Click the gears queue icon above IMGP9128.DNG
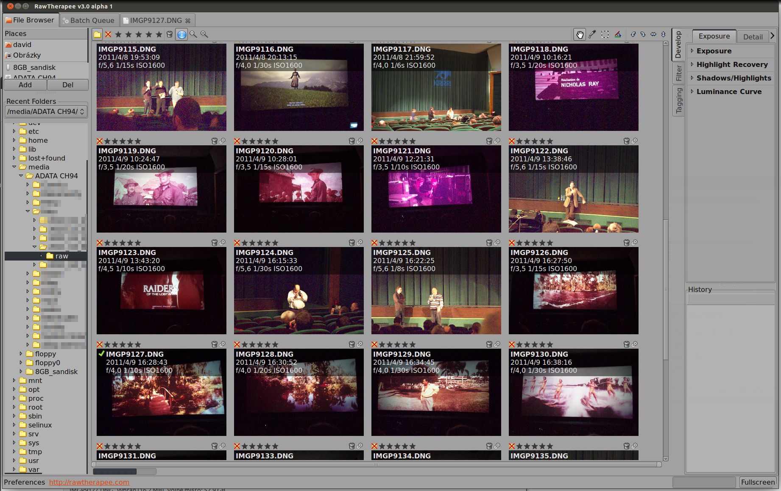This screenshot has height=491, width=781. pos(360,344)
